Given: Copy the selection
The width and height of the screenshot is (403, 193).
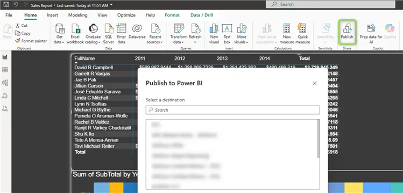Looking at the screenshot, I should (23, 33).
